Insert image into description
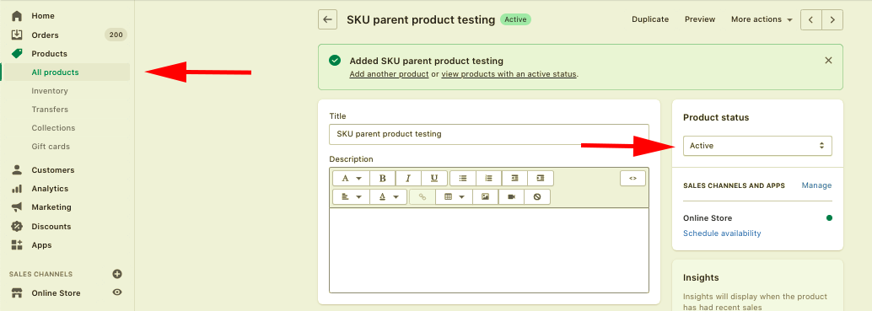The width and height of the screenshot is (872, 311). 486,197
